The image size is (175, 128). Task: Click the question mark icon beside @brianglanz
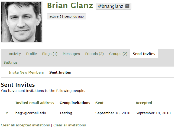pos(127,6)
